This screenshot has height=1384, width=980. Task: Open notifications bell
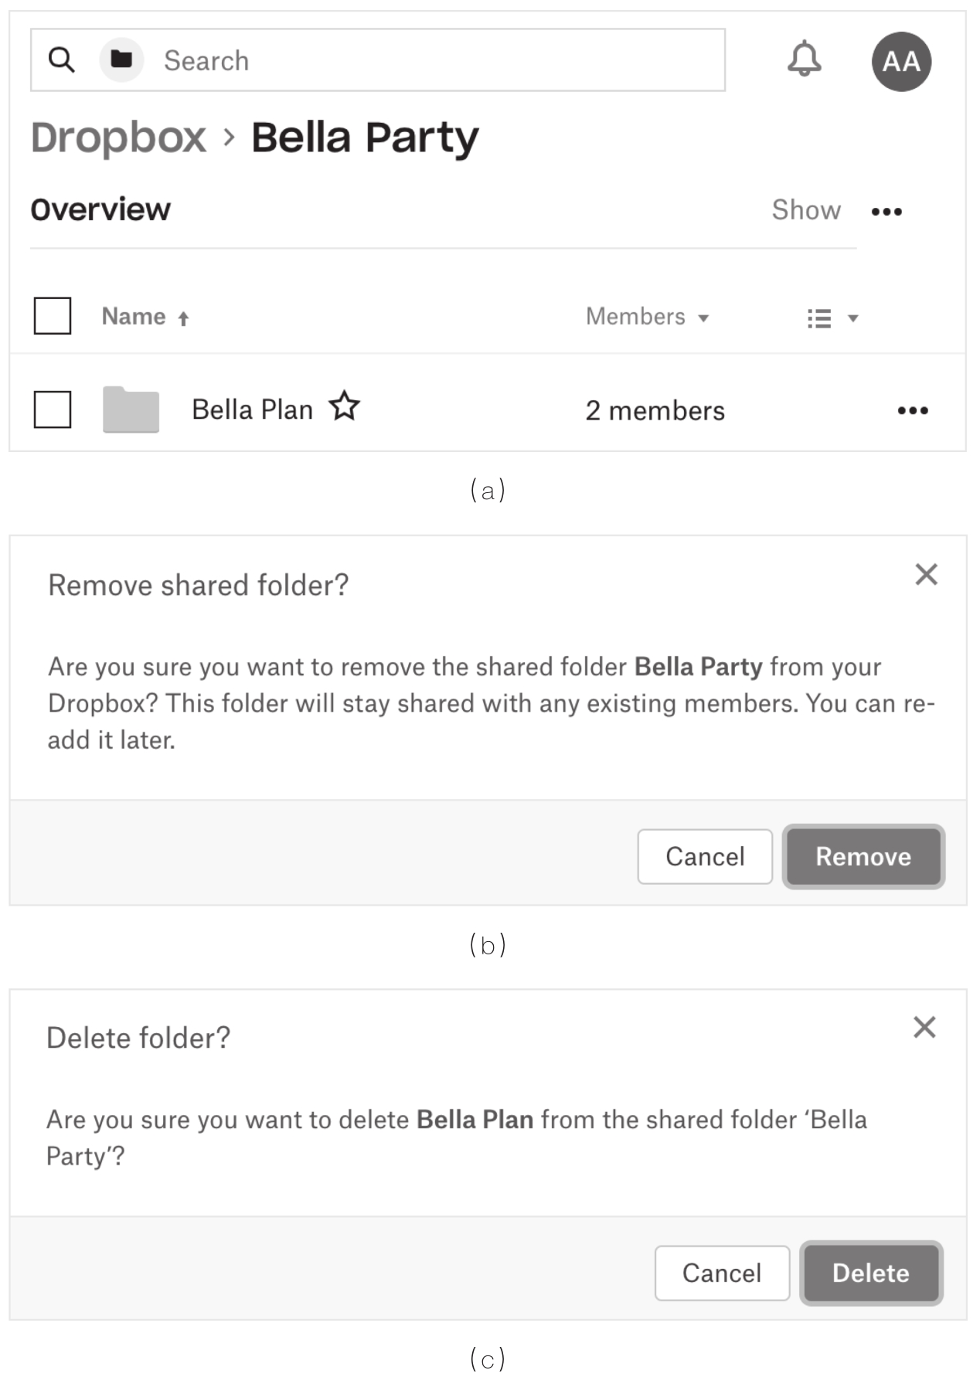(804, 59)
